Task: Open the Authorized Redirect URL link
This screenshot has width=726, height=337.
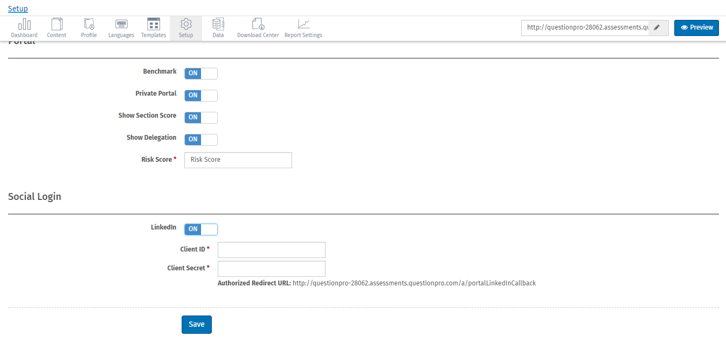Action: [414, 283]
